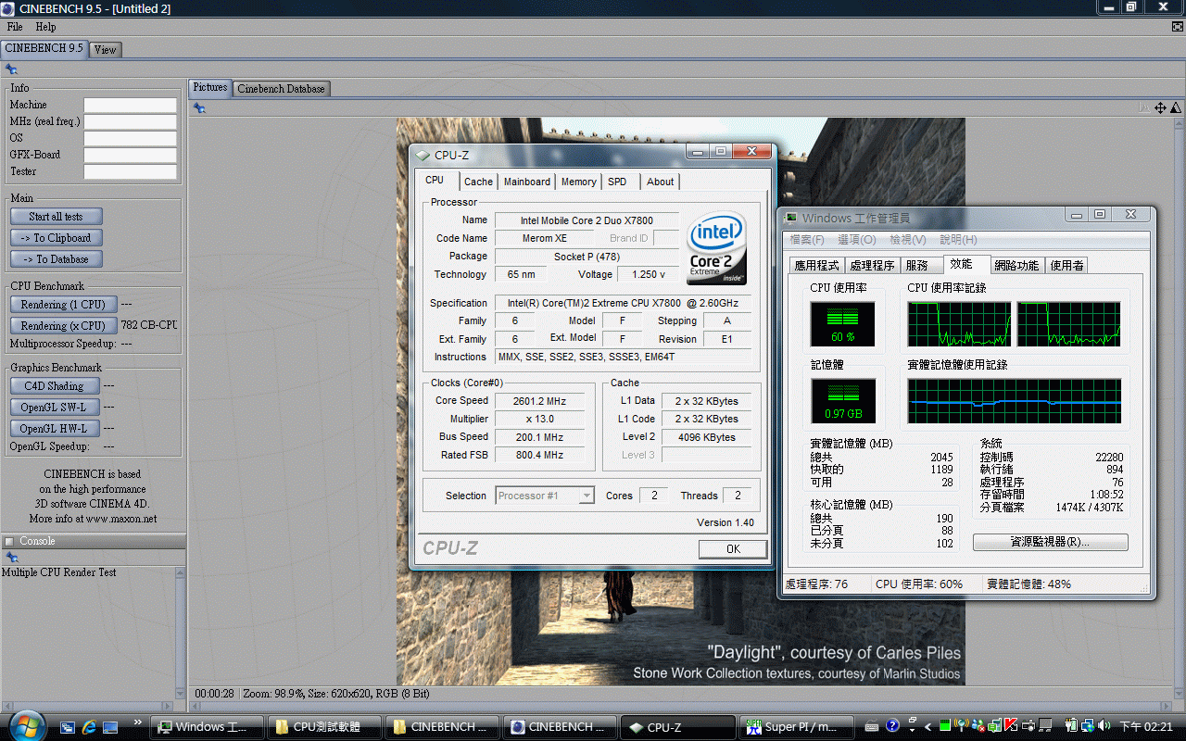Click the system clock showing 02:21
This screenshot has width=1186, height=741.
pos(1147,727)
